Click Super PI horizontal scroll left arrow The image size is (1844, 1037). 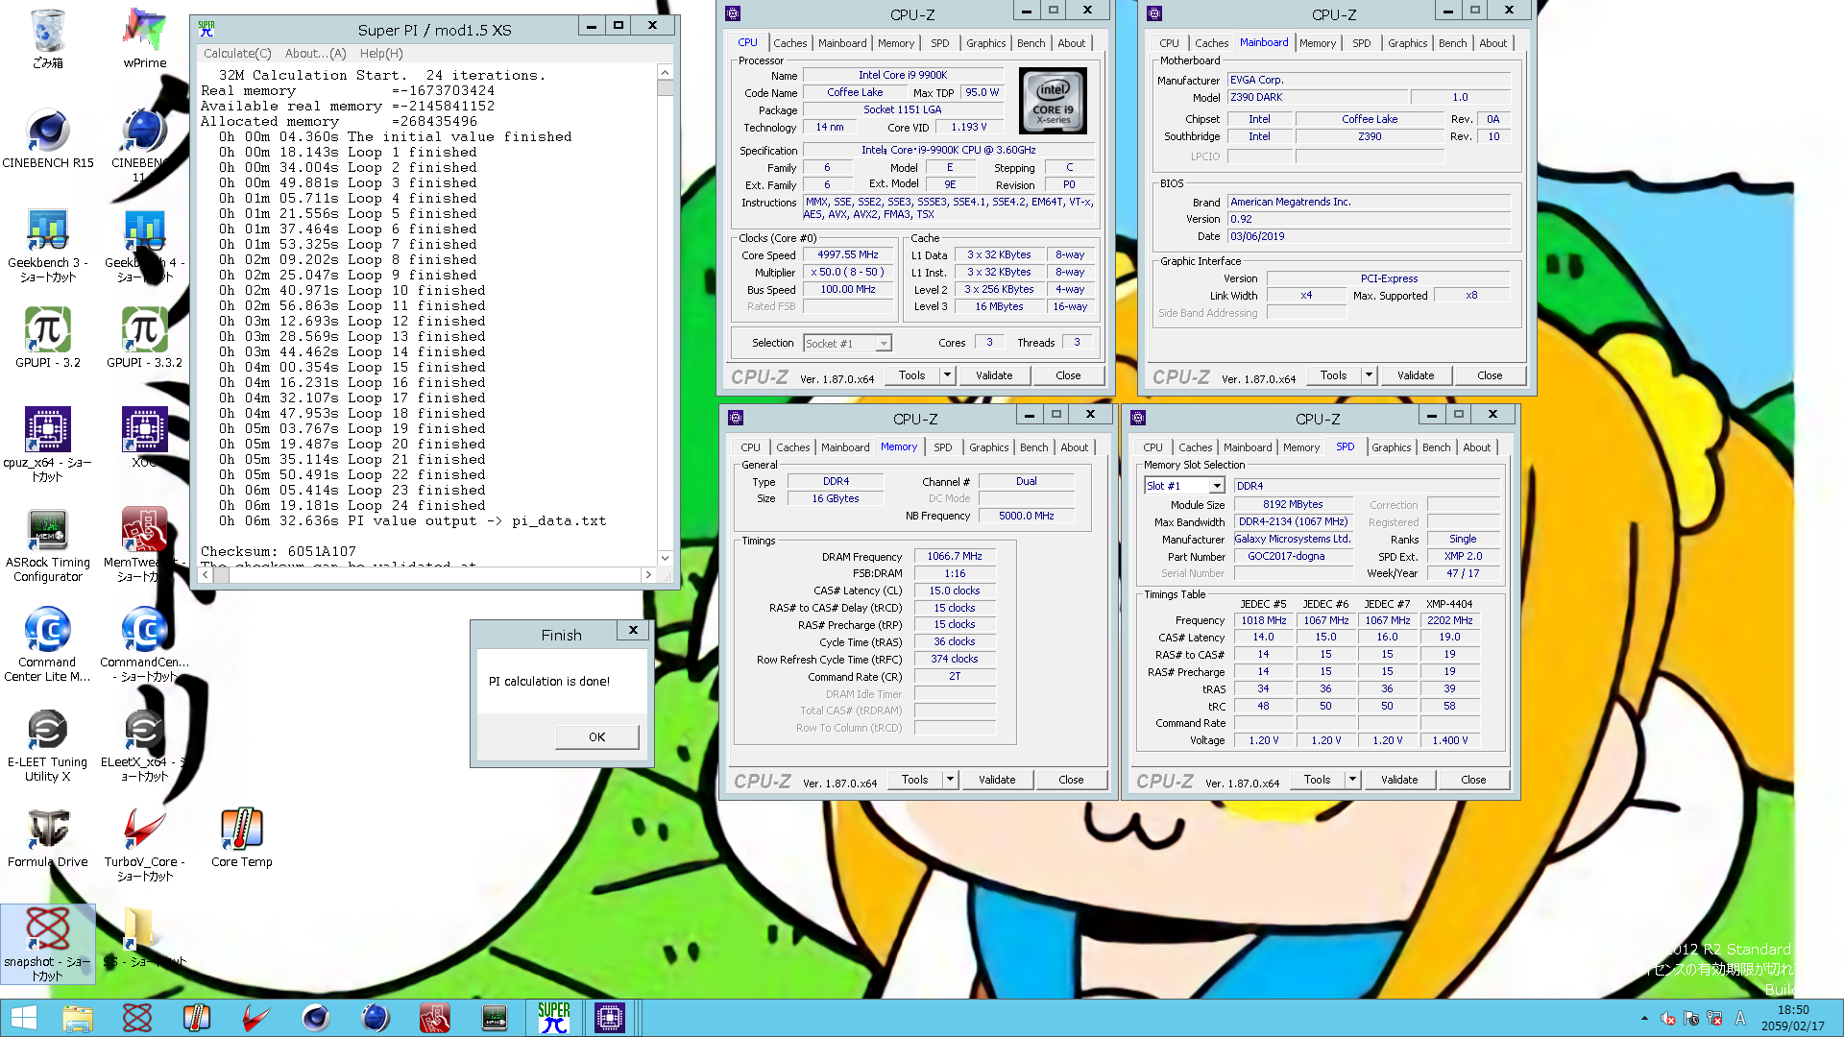pos(206,574)
